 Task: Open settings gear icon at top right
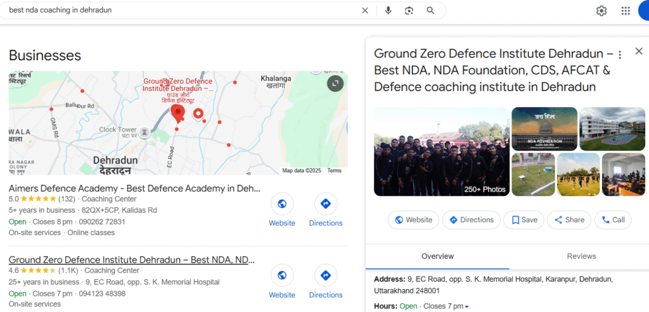tap(601, 11)
